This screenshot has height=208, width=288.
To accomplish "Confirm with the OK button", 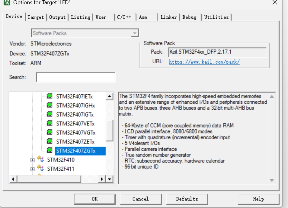I will point(95,199).
